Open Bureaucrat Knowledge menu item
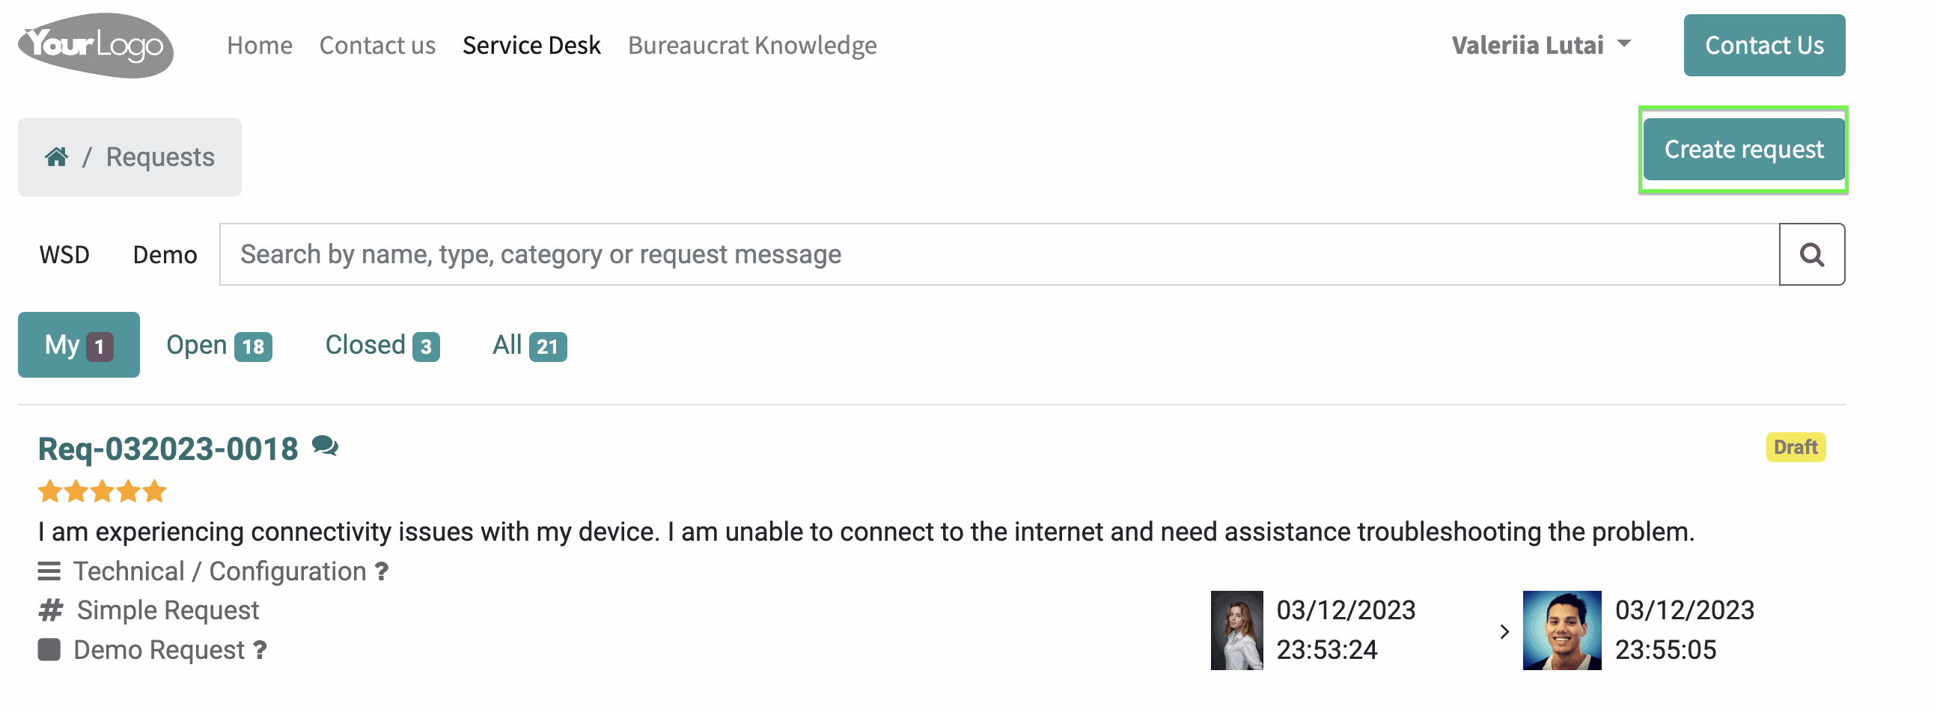The width and height of the screenshot is (1937, 712). [752, 45]
